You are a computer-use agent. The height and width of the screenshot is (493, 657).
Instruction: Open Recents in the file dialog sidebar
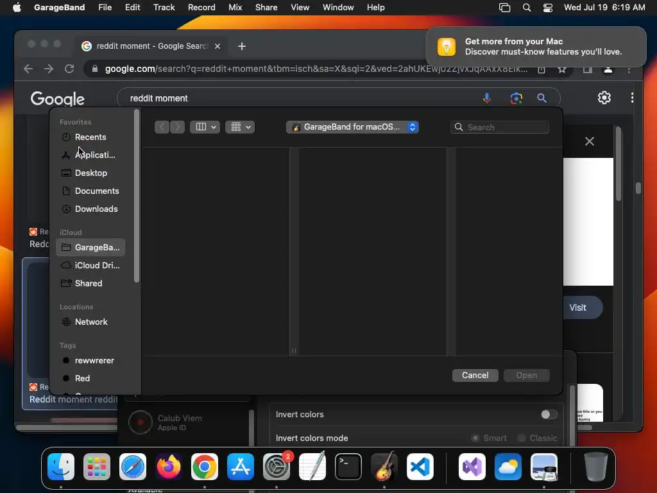coord(90,137)
